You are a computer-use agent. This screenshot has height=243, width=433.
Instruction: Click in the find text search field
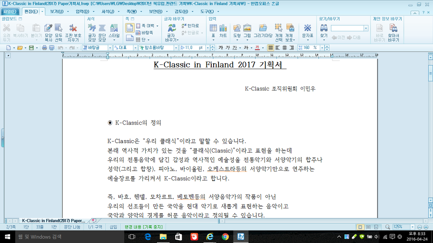click(x=347, y=28)
